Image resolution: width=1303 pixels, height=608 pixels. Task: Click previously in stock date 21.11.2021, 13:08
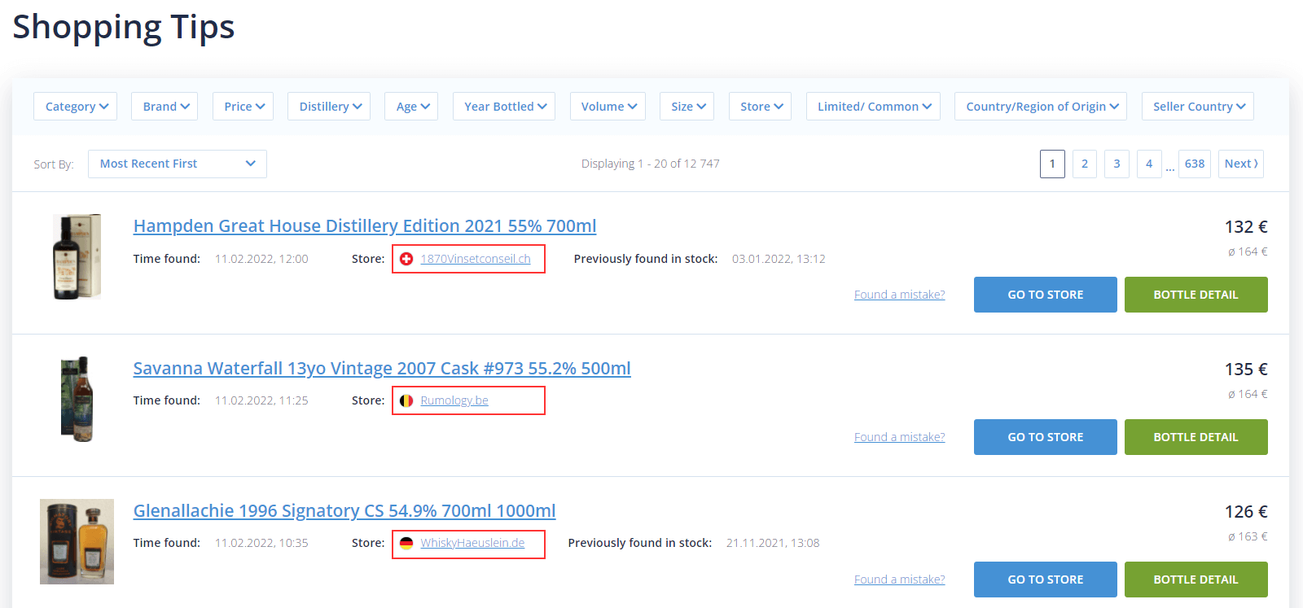(x=773, y=543)
